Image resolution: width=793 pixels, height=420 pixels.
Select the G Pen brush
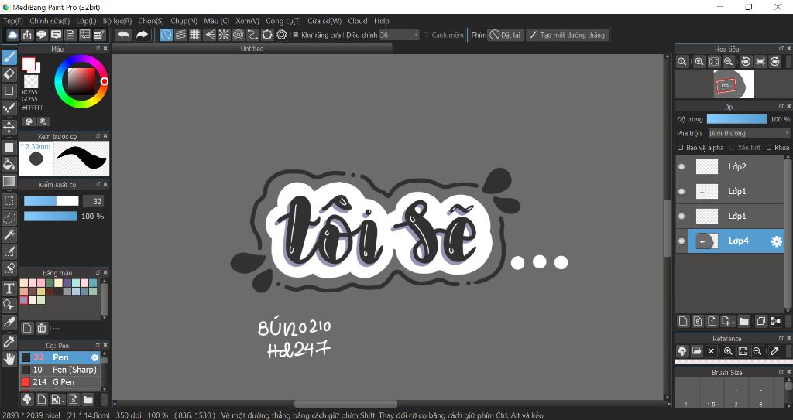coord(60,382)
